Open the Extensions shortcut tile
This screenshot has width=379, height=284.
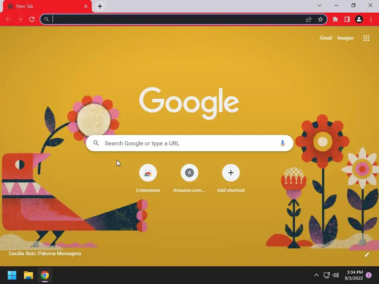pos(148,179)
